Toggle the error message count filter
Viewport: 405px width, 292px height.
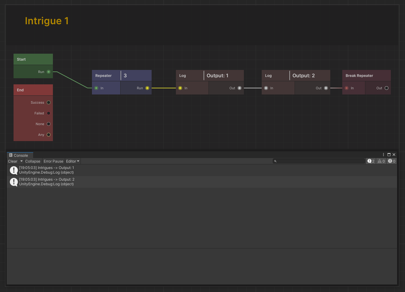pos(391,161)
